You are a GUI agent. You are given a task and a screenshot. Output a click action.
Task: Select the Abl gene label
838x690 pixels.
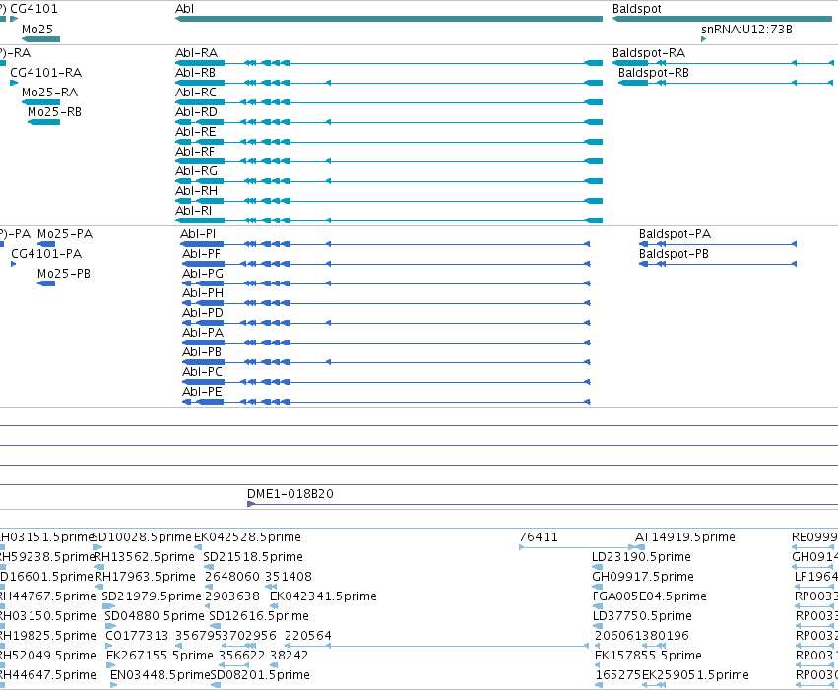point(184,9)
